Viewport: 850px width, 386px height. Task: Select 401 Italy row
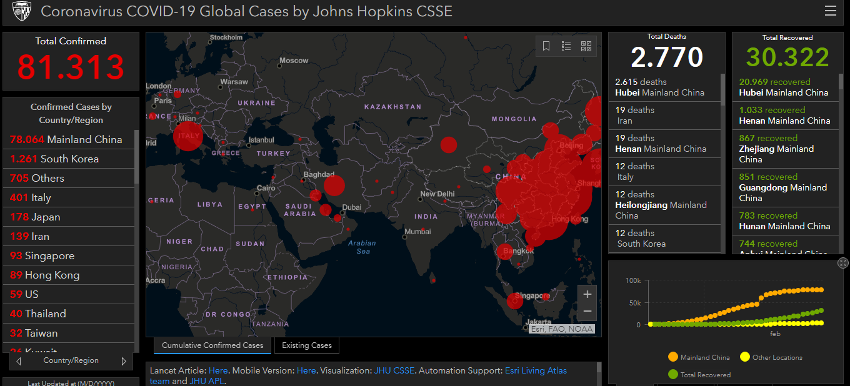(x=69, y=197)
